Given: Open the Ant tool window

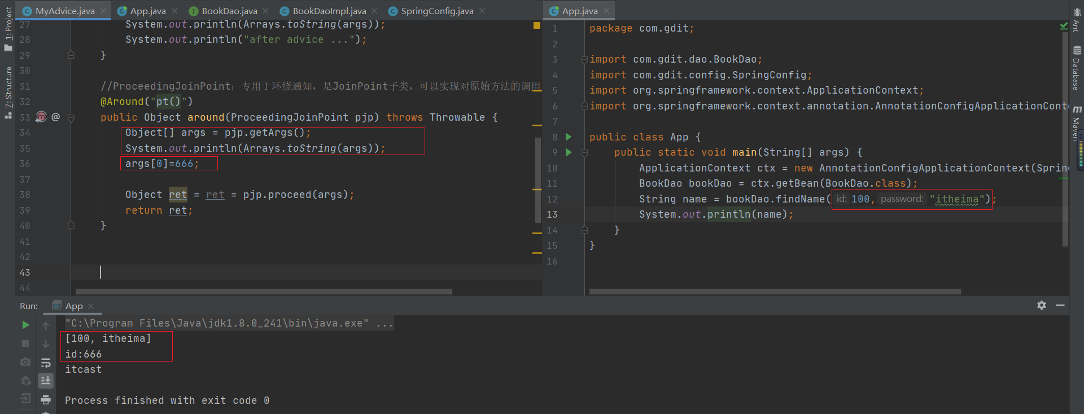Looking at the screenshot, I should click(1077, 20).
